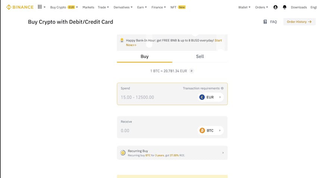This screenshot has width=317, height=178.
Task: Switch to the Sell tab
Action: tap(200, 56)
